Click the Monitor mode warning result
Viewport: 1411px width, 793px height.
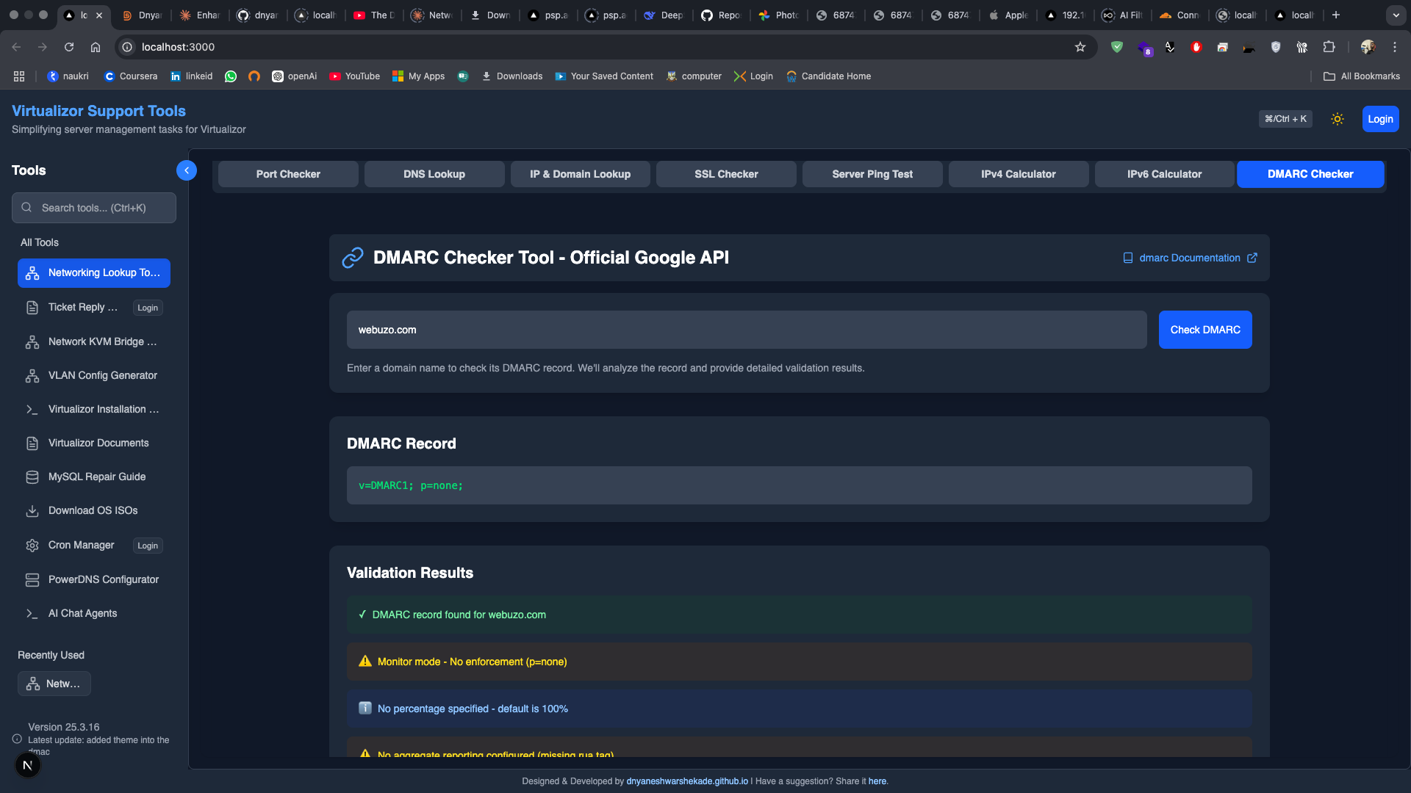pyautogui.click(x=800, y=662)
